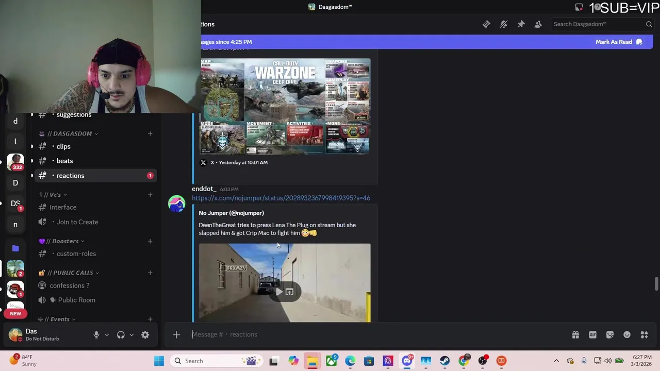
Task: Open the GIF picker
Action: pos(592,335)
